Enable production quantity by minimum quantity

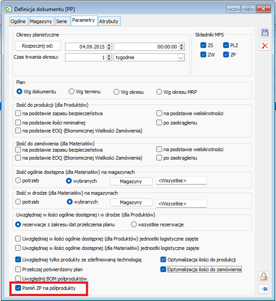coord(18,122)
